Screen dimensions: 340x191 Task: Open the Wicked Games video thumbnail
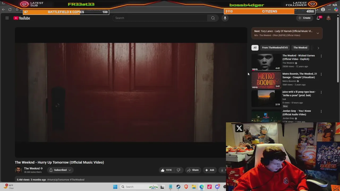tap(266, 62)
